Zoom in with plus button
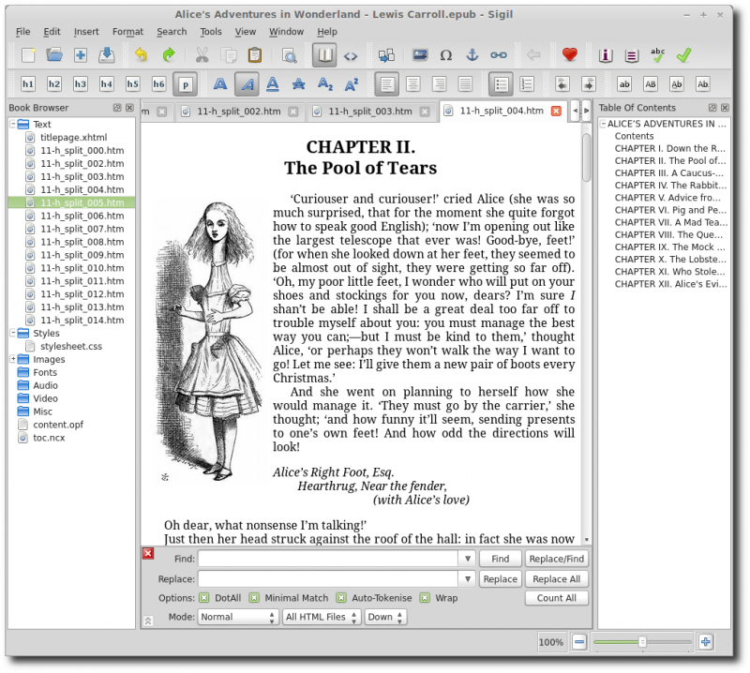750x673 pixels. 706,642
